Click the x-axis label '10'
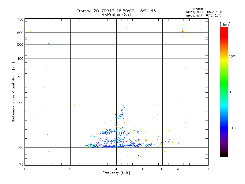Screen dimensions: 245x184 click(x=177, y=169)
